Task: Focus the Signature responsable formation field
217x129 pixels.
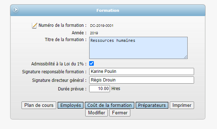Action: 141,71
